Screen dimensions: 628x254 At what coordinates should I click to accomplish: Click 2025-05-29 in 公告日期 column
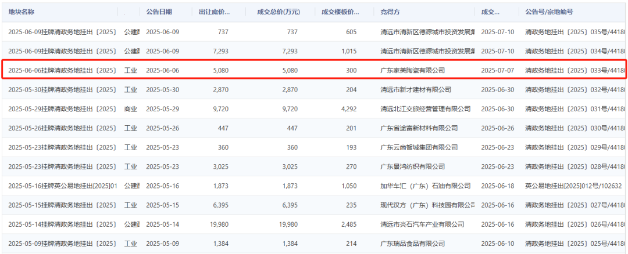point(163,108)
